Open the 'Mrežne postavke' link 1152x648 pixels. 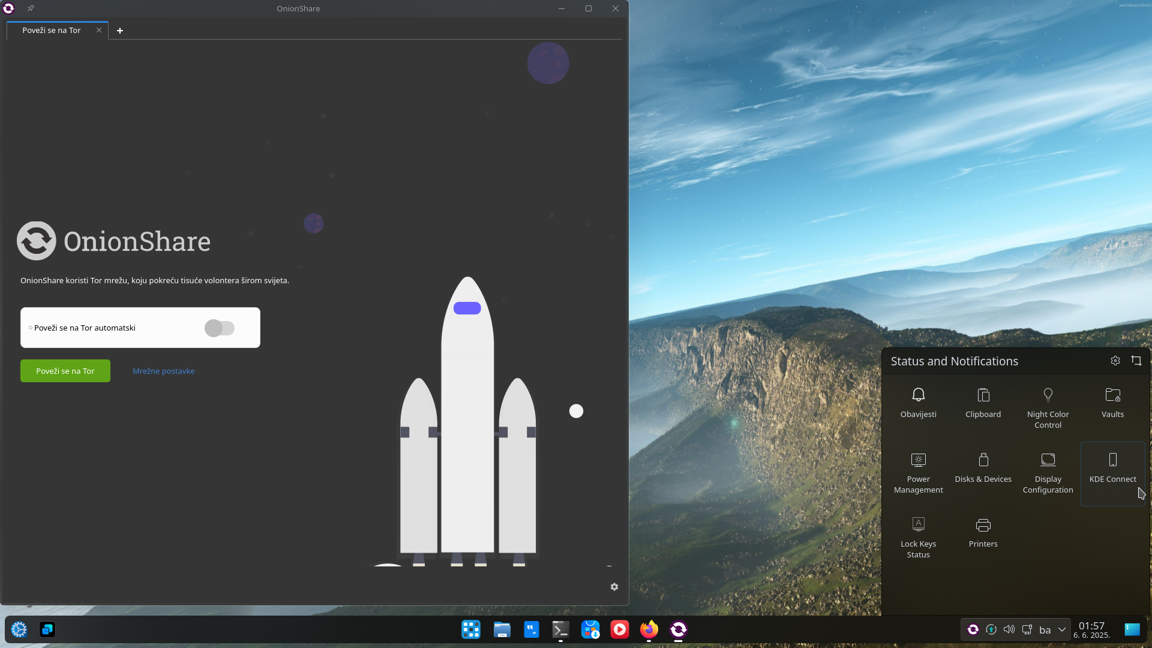pyautogui.click(x=163, y=371)
